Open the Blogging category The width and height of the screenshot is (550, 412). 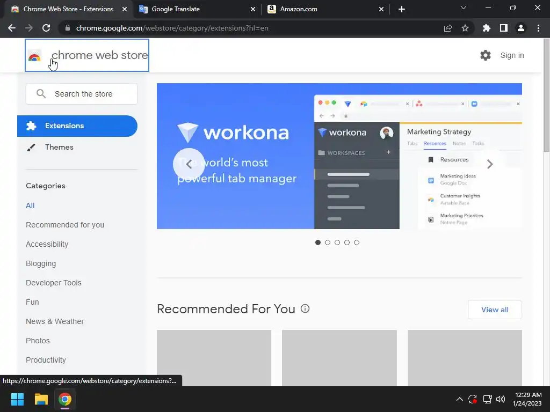tap(41, 263)
